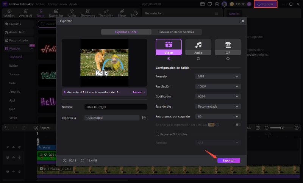Collapse the WordArt category
Image resolution: width=303 pixels, height=183 pixels.
[x=32, y=49]
